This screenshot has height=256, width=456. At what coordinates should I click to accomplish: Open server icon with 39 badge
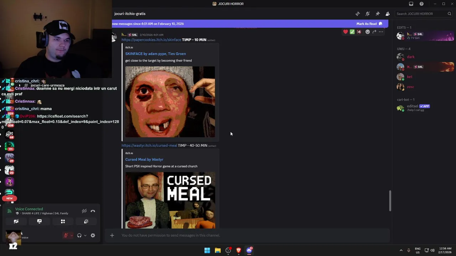pyautogui.click(x=9, y=158)
